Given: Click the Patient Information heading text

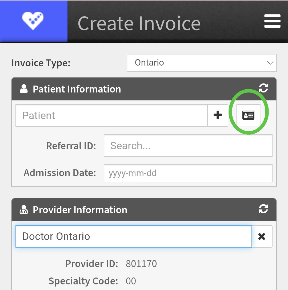Looking at the screenshot, I should (77, 89).
